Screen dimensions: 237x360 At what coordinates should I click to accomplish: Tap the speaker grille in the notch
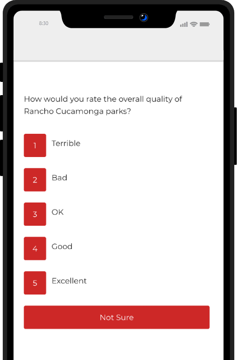(x=119, y=17)
